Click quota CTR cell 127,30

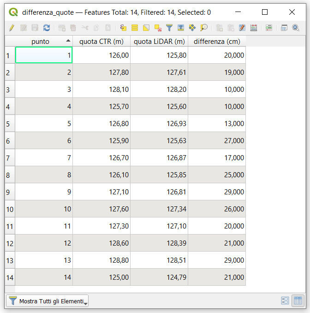(101, 226)
